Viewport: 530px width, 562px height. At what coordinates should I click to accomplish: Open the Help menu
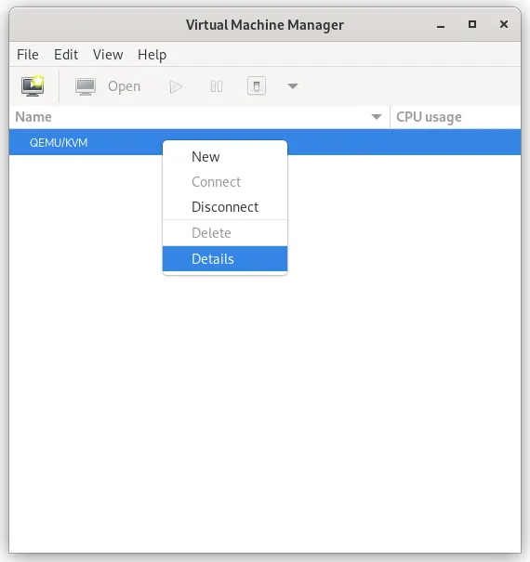tap(152, 55)
